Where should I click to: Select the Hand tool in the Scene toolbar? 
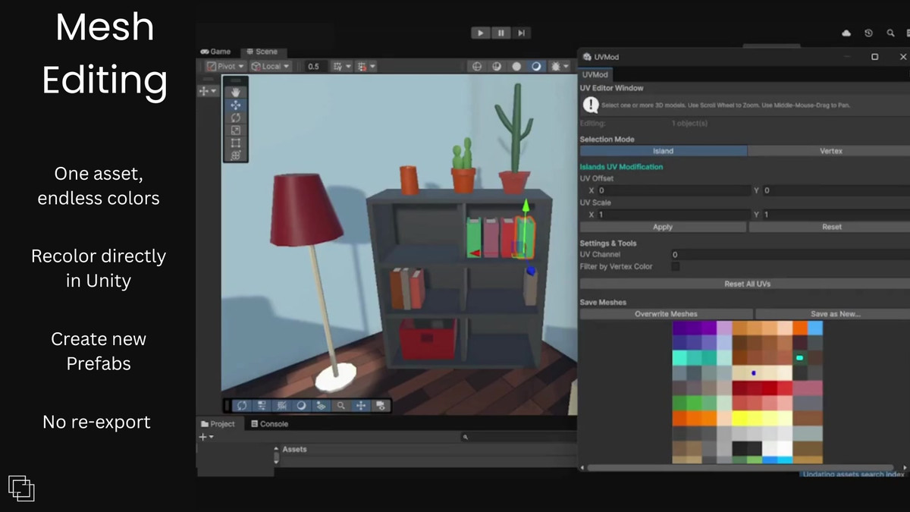click(x=236, y=92)
